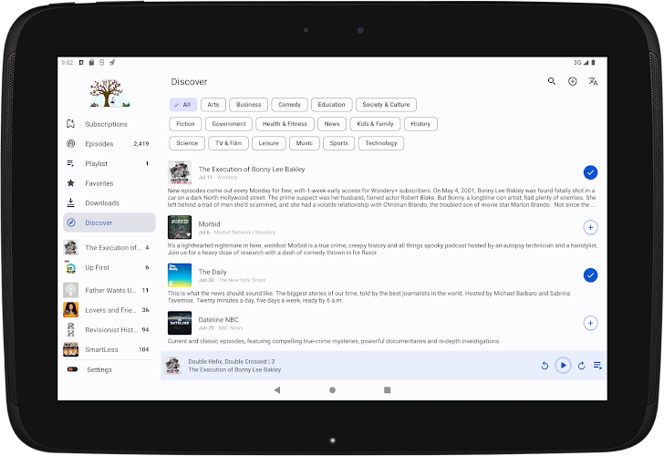Select the Kids & Family chip
Screen dimensions: 664x456
[x=375, y=124]
